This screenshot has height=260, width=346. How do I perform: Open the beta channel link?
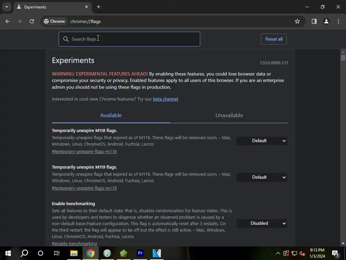click(166, 99)
